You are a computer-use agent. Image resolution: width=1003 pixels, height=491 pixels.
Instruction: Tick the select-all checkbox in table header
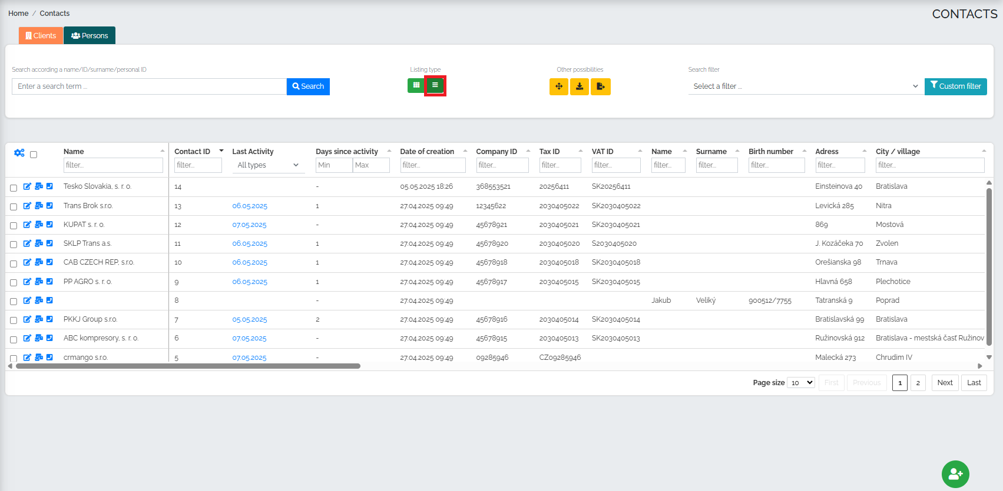[x=34, y=155]
